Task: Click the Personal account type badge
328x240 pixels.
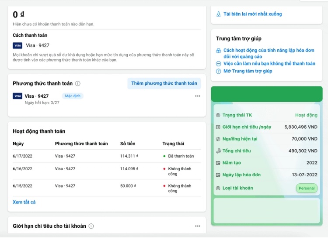Action: point(307,188)
